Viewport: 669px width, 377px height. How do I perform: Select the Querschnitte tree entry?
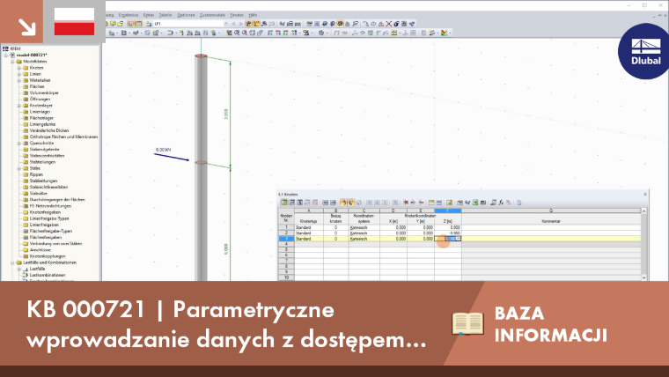click(42, 143)
